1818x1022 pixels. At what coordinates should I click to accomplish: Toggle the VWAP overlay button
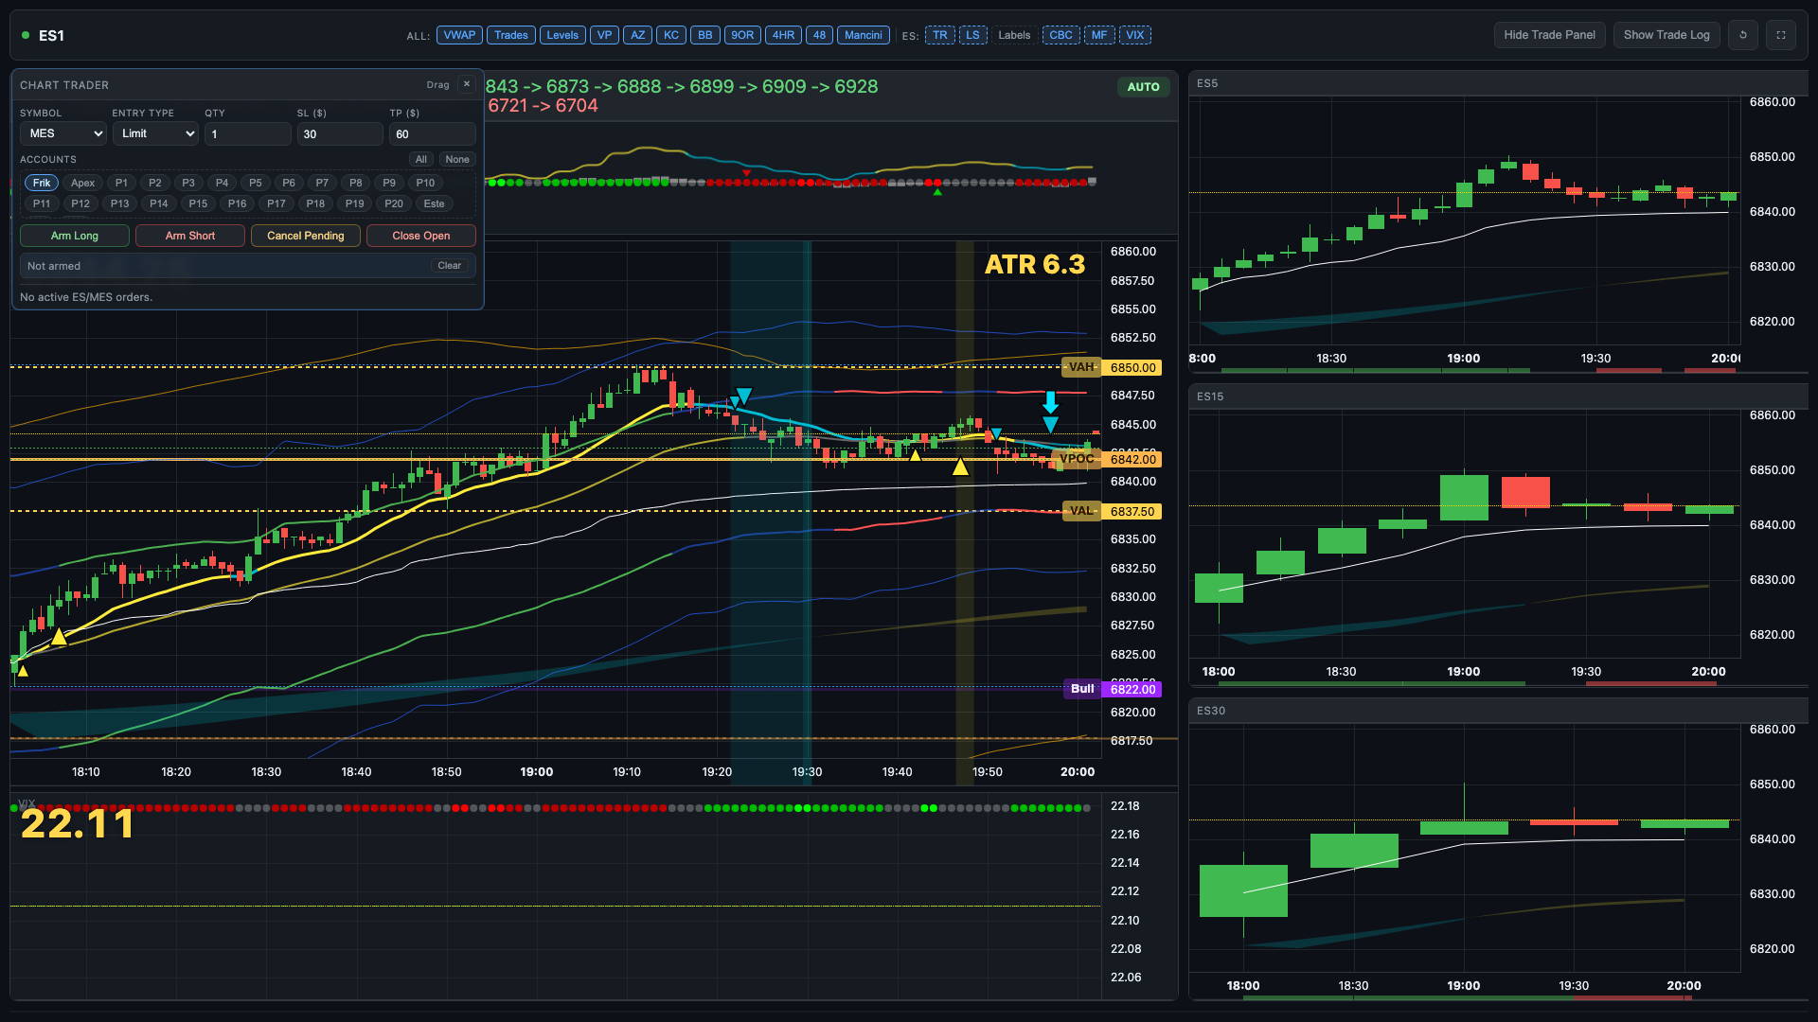coord(459,35)
